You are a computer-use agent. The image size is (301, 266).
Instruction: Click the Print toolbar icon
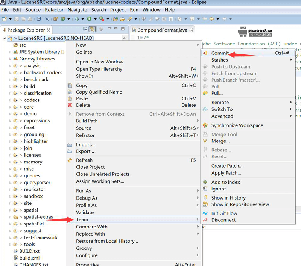tap(30, 19)
